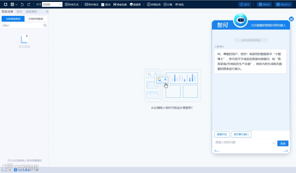Click the bottom bar vertical dots menu
Image resolution: width=296 pixels, height=173 pixels.
tap(10, 170)
